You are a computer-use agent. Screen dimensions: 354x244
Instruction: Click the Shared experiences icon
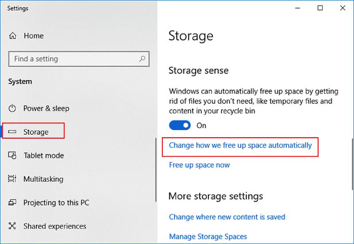pyautogui.click(x=13, y=226)
